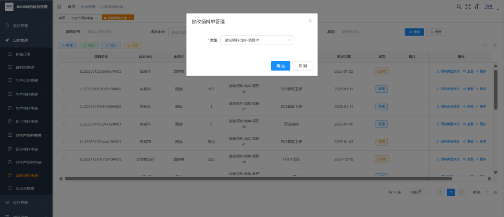Close the 修改领料单管理 dialog with X
The image size is (504, 217).
(310, 21)
